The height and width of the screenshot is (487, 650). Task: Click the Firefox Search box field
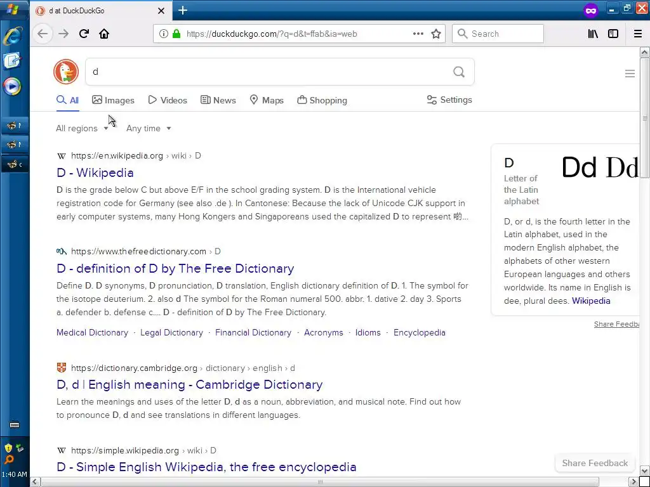498,34
